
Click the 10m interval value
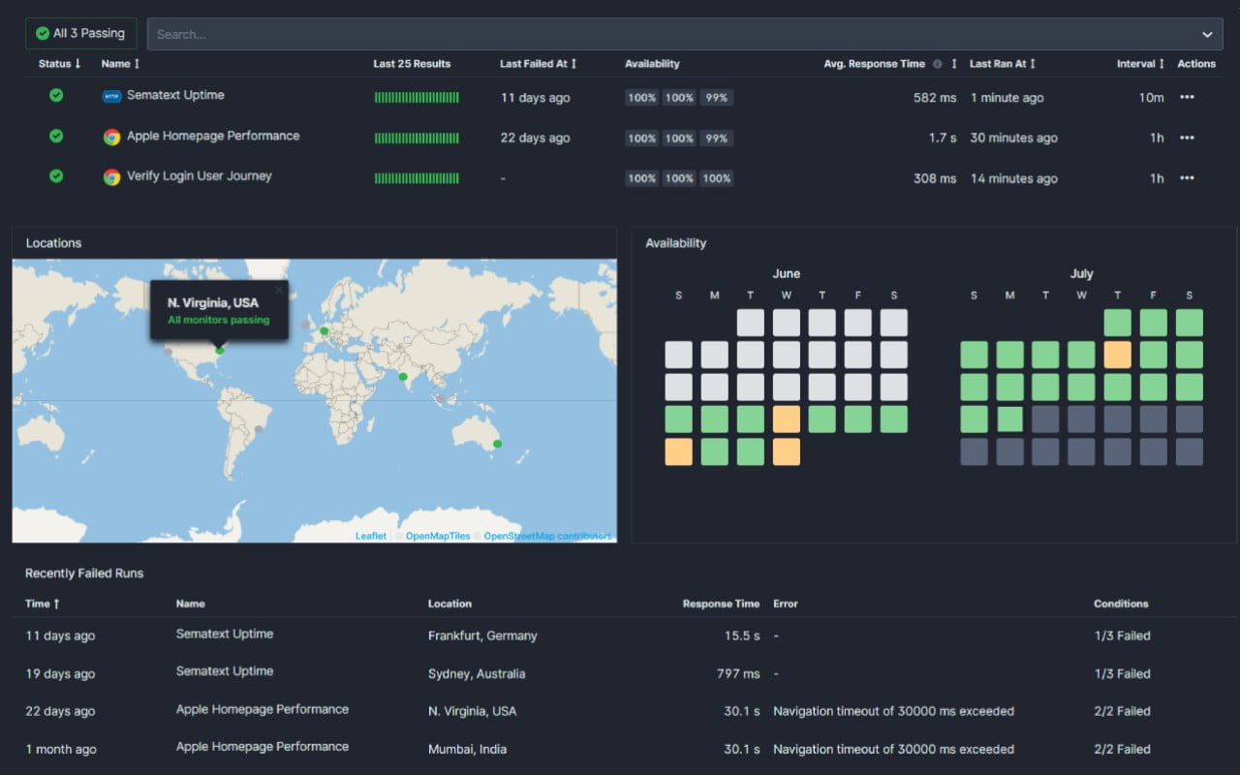point(1151,98)
